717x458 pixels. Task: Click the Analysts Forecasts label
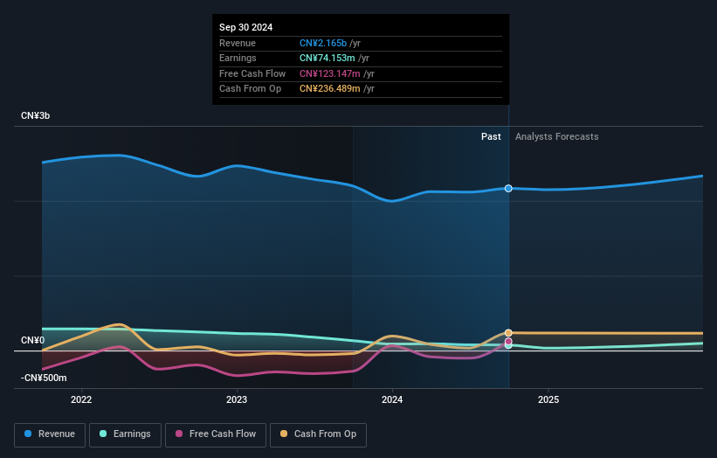click(556, 136)
